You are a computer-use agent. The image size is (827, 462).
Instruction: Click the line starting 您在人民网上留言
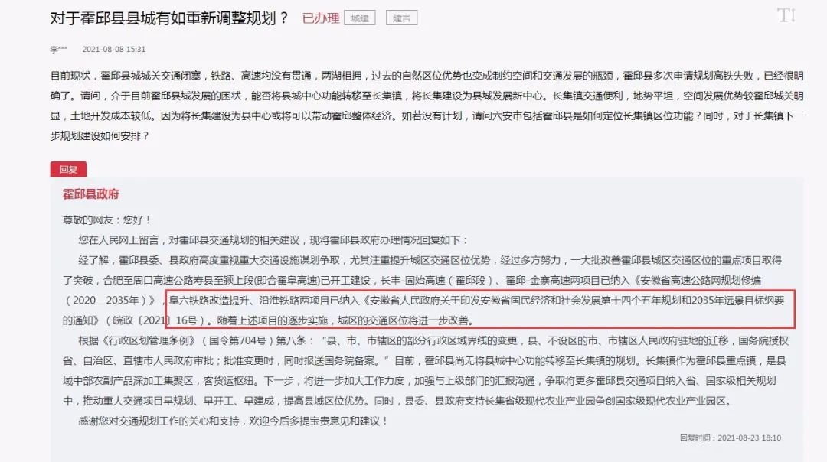(x=273, y=239)
